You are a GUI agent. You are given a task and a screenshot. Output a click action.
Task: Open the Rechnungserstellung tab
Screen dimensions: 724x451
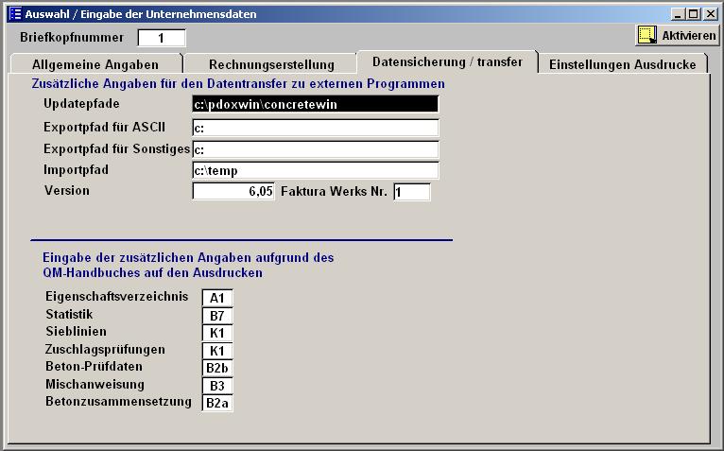(x=271, y=64)
